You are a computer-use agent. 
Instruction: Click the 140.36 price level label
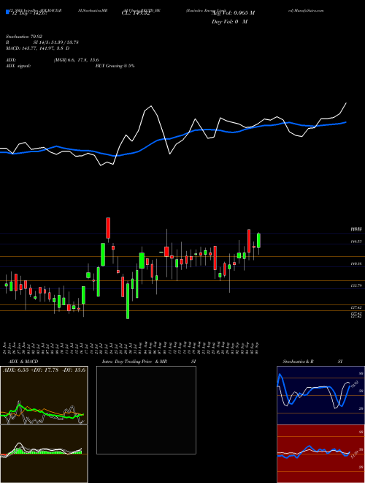point(356,264)
